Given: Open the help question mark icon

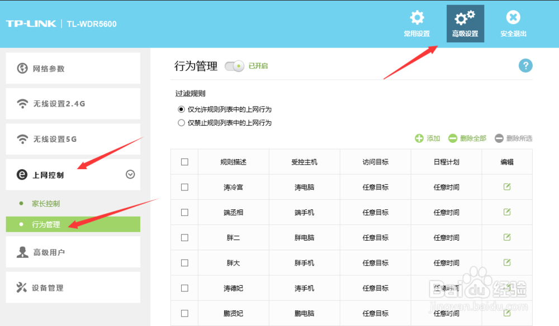Looking at the screenshot, I should pos(525,65).
